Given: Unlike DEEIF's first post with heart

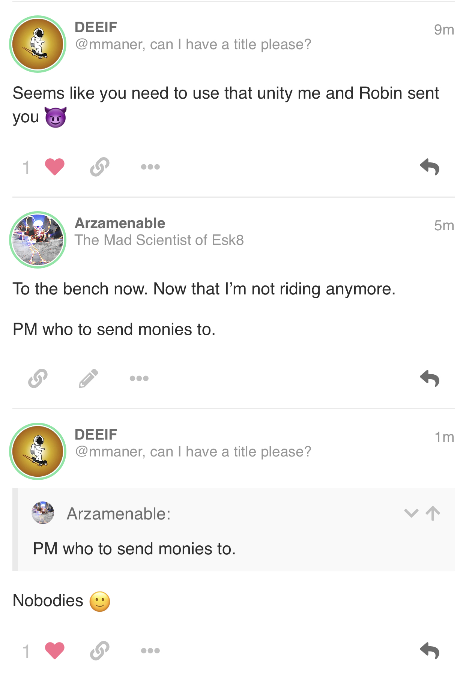Looking at the screenshot, I should pyautogui.click(x=55, y=167).
